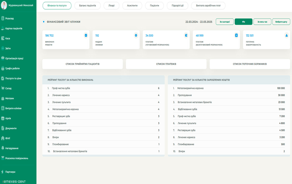Click the wallet icon on cash payments card

coord(186,36)
